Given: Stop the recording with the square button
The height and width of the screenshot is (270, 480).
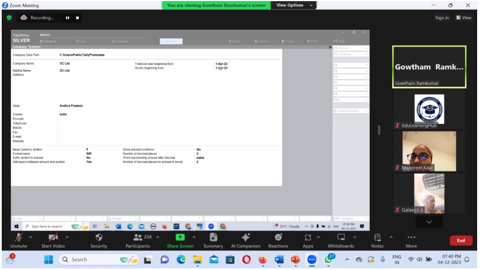Looking at the screenshot, I should point(78,18).
